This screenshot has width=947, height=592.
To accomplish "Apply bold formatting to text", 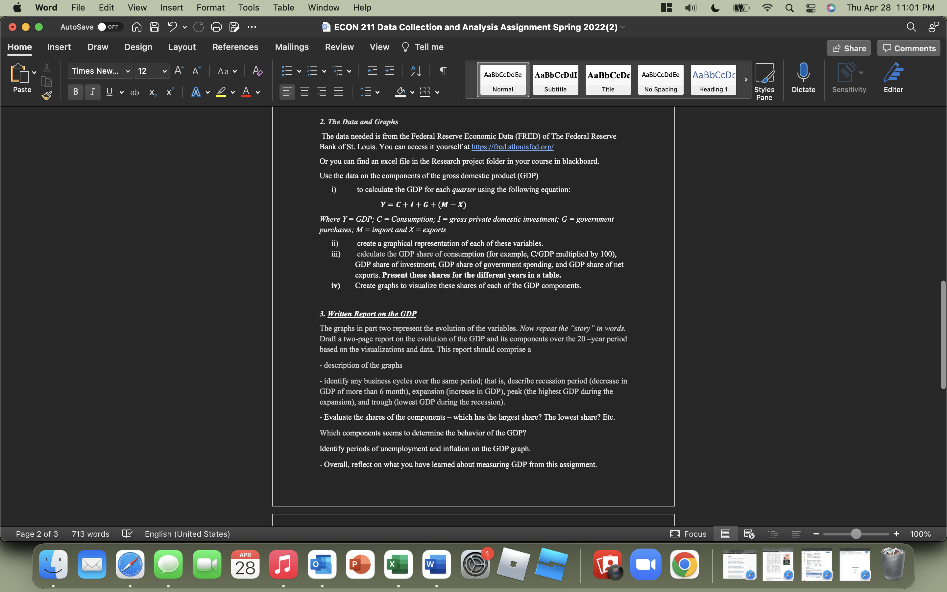I will pos(75,92).
